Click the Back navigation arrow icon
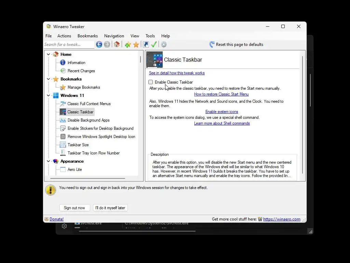Screen dimensions: 350x263 [99, 45]
